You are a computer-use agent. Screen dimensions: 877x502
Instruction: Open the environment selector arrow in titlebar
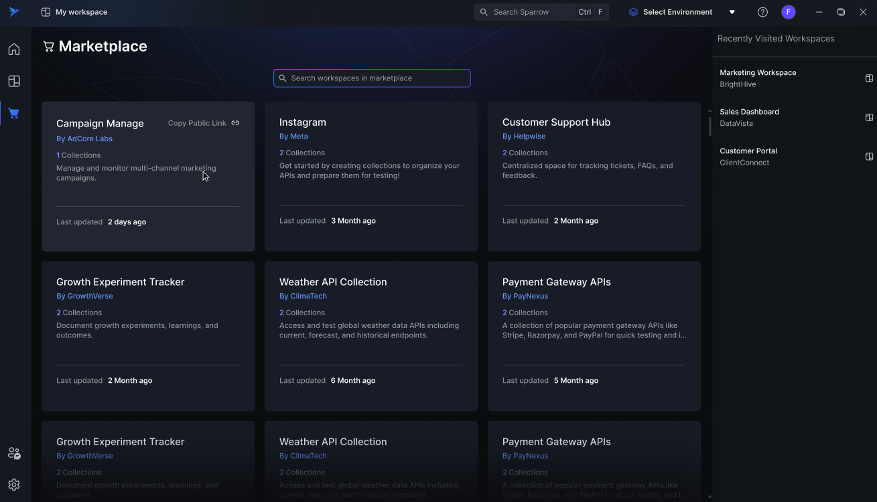[x=732, y=11]
